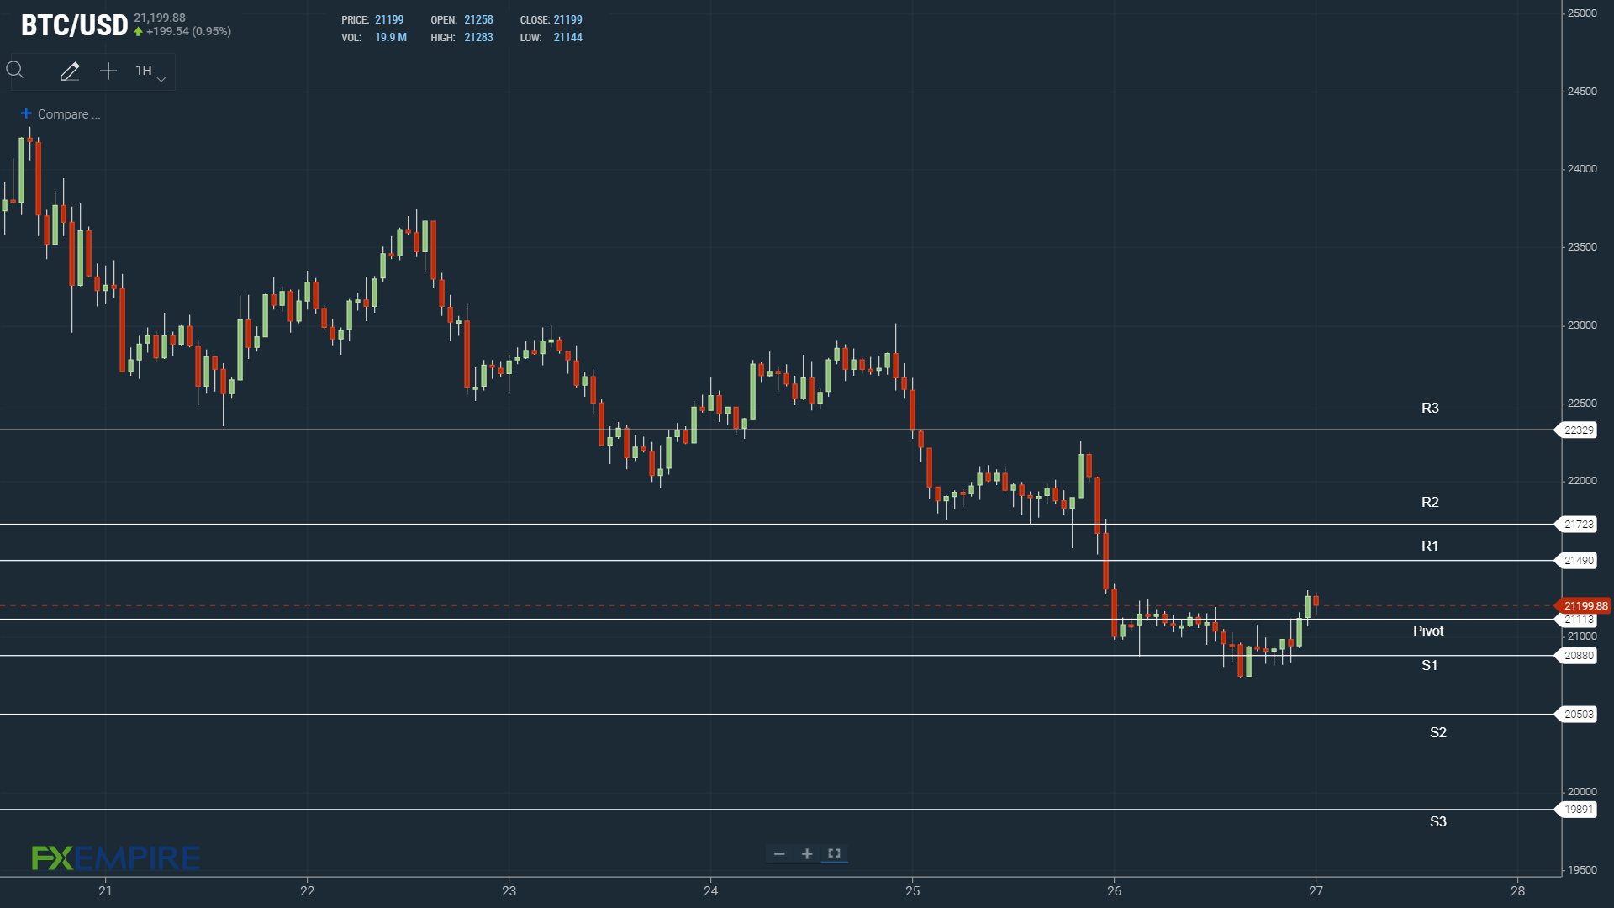Select the S1 price label 20880
Image resolution: width=1614 pixels, height=908 pixels.
click(1578, 656)
